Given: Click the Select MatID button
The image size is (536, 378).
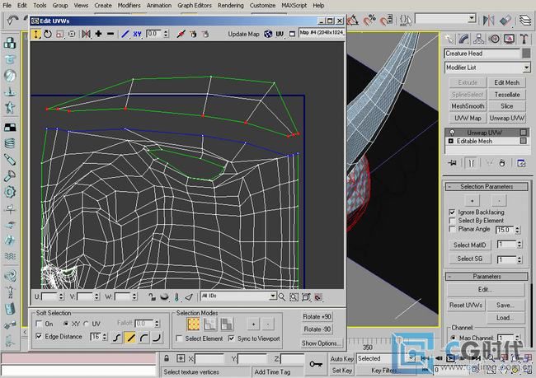Looking at the screenshot, I should tap(470, 245).
